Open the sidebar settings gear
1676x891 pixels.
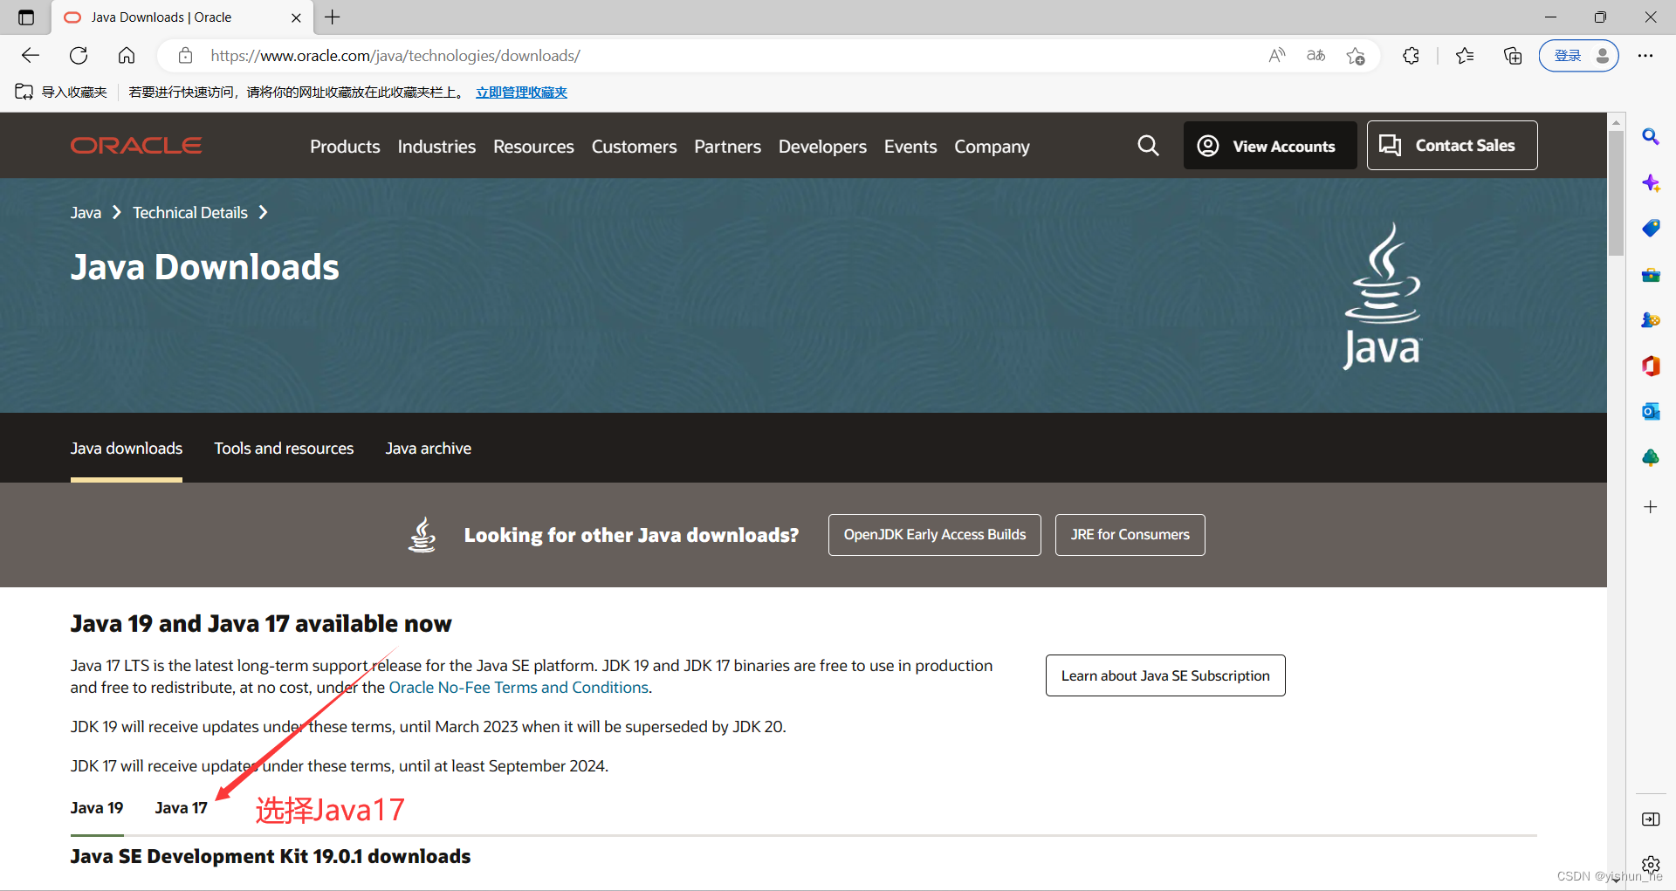click(1651, 865)
